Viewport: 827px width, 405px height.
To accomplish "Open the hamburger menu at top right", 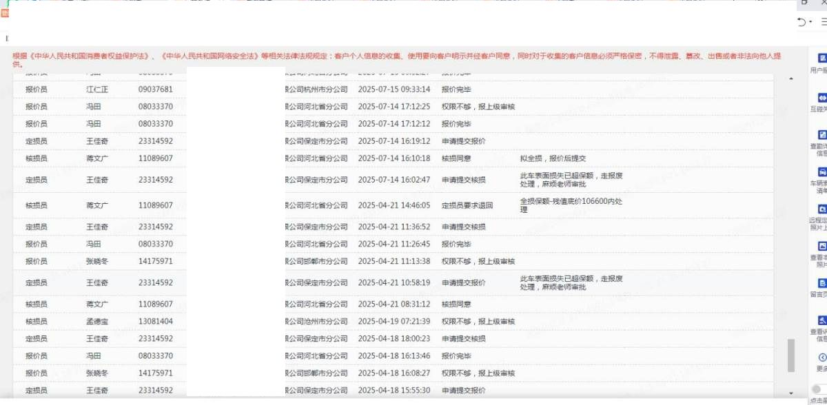I will [x=823, y=22].
